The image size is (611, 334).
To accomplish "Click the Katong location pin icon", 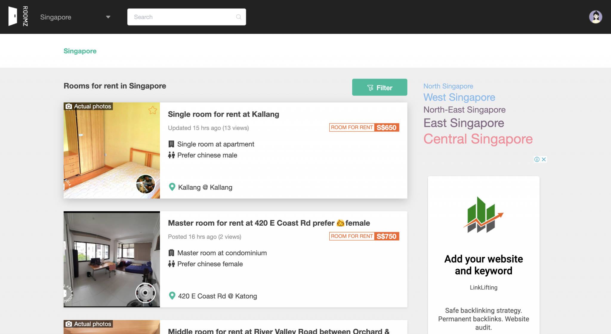I will click(172, 296).
